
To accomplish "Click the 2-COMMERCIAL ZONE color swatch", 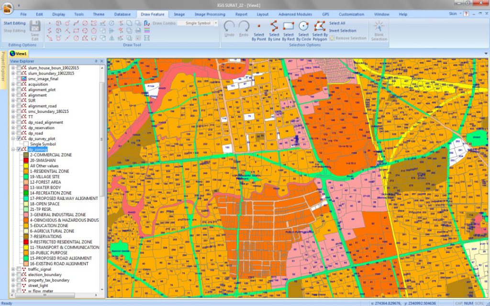I will (x=26, y=155).
